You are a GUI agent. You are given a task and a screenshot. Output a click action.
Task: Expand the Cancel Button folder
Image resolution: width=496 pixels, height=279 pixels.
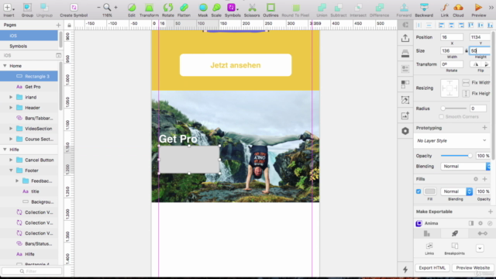pos(11,160)
